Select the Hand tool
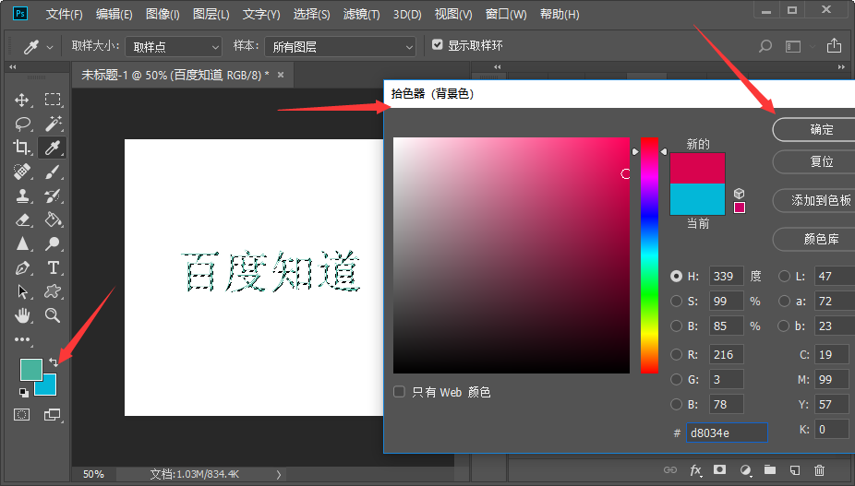The image size is (855, 486). pyautogui.click(x=22, y=315)
